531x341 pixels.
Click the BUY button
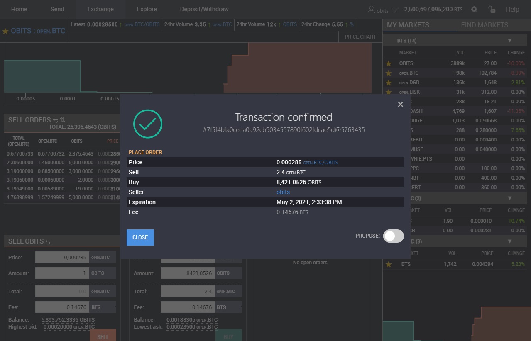pyautogui.click(x=228, y=336)
